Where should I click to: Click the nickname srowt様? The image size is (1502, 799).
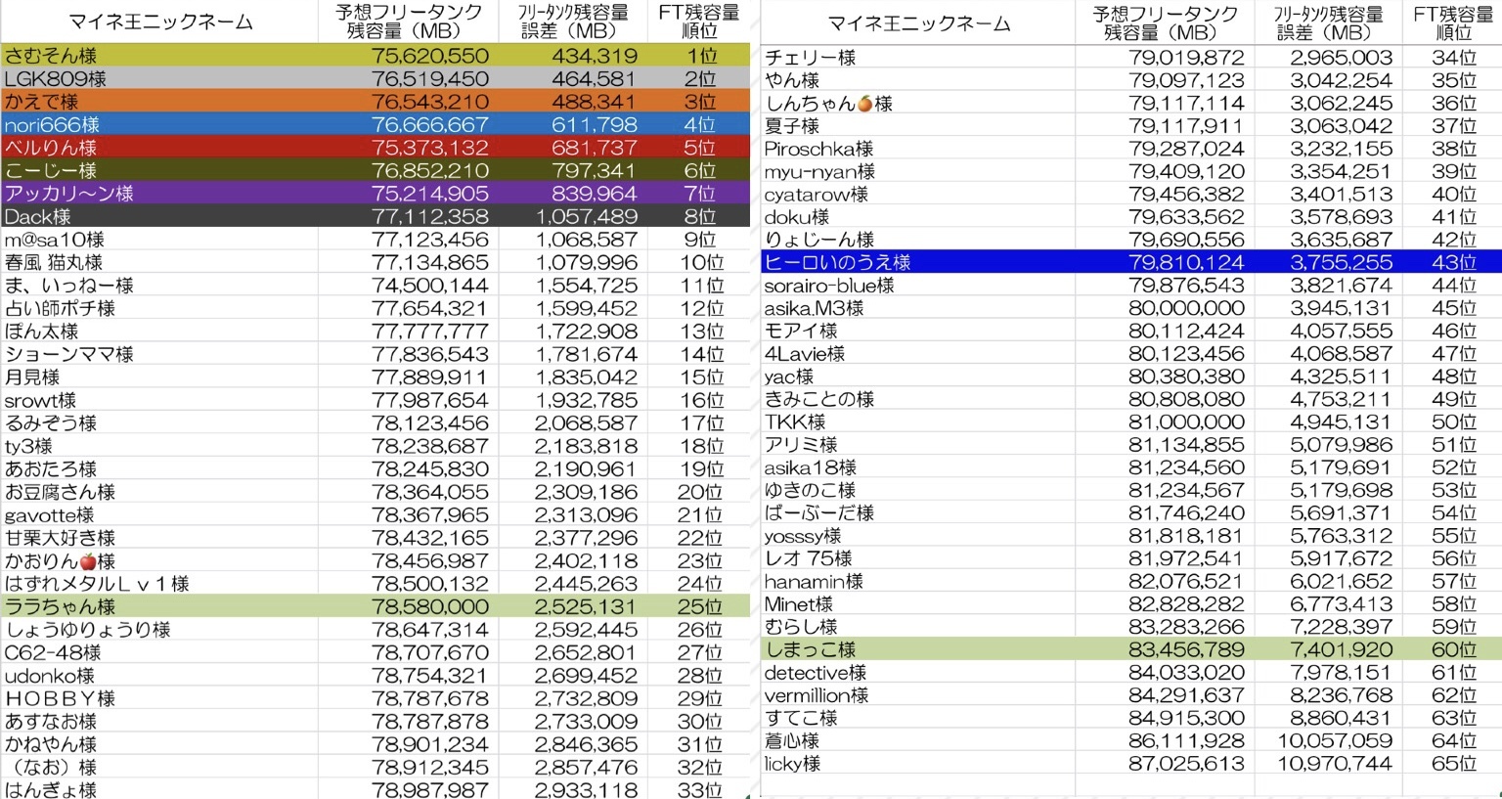[40, 400]
